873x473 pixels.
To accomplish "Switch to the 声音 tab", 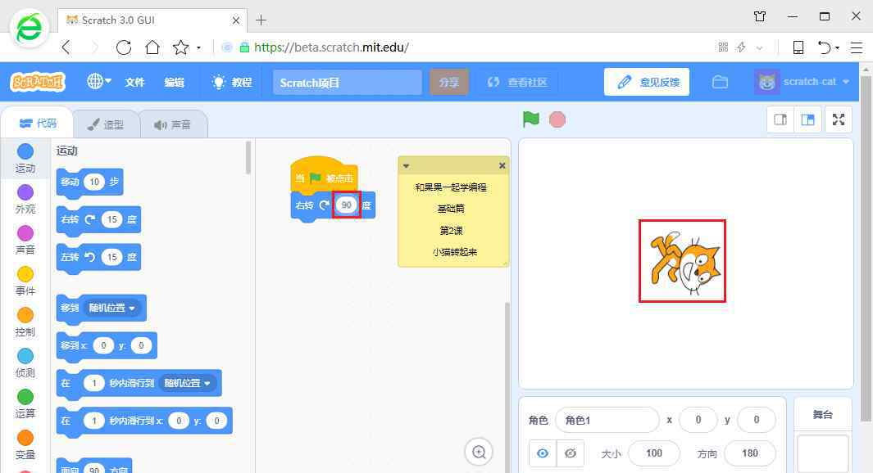I will click(x=173, y=124).
